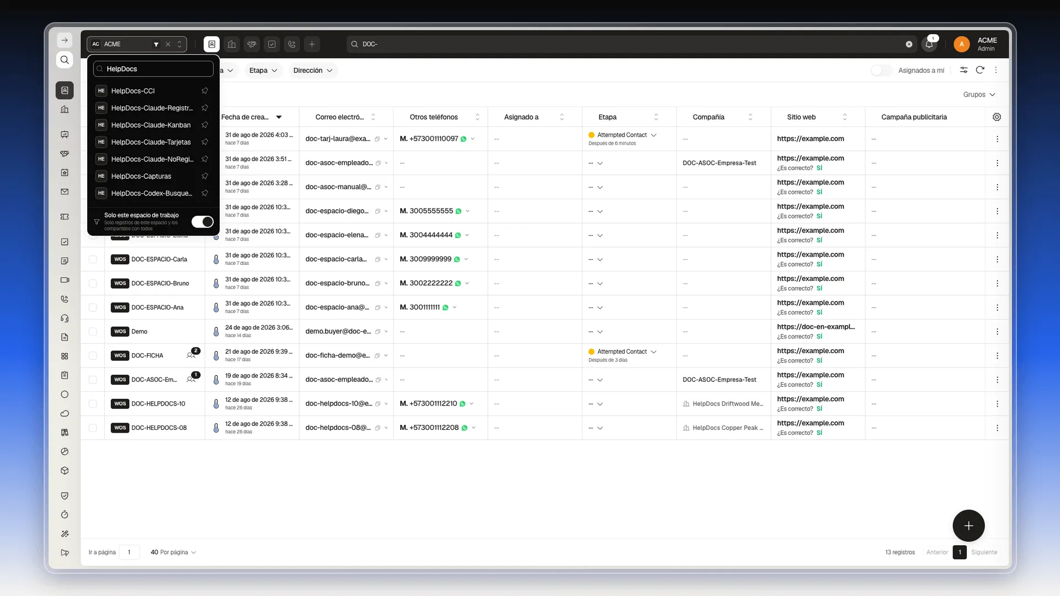Open the notifications bell icon

[x=929, y=44]
